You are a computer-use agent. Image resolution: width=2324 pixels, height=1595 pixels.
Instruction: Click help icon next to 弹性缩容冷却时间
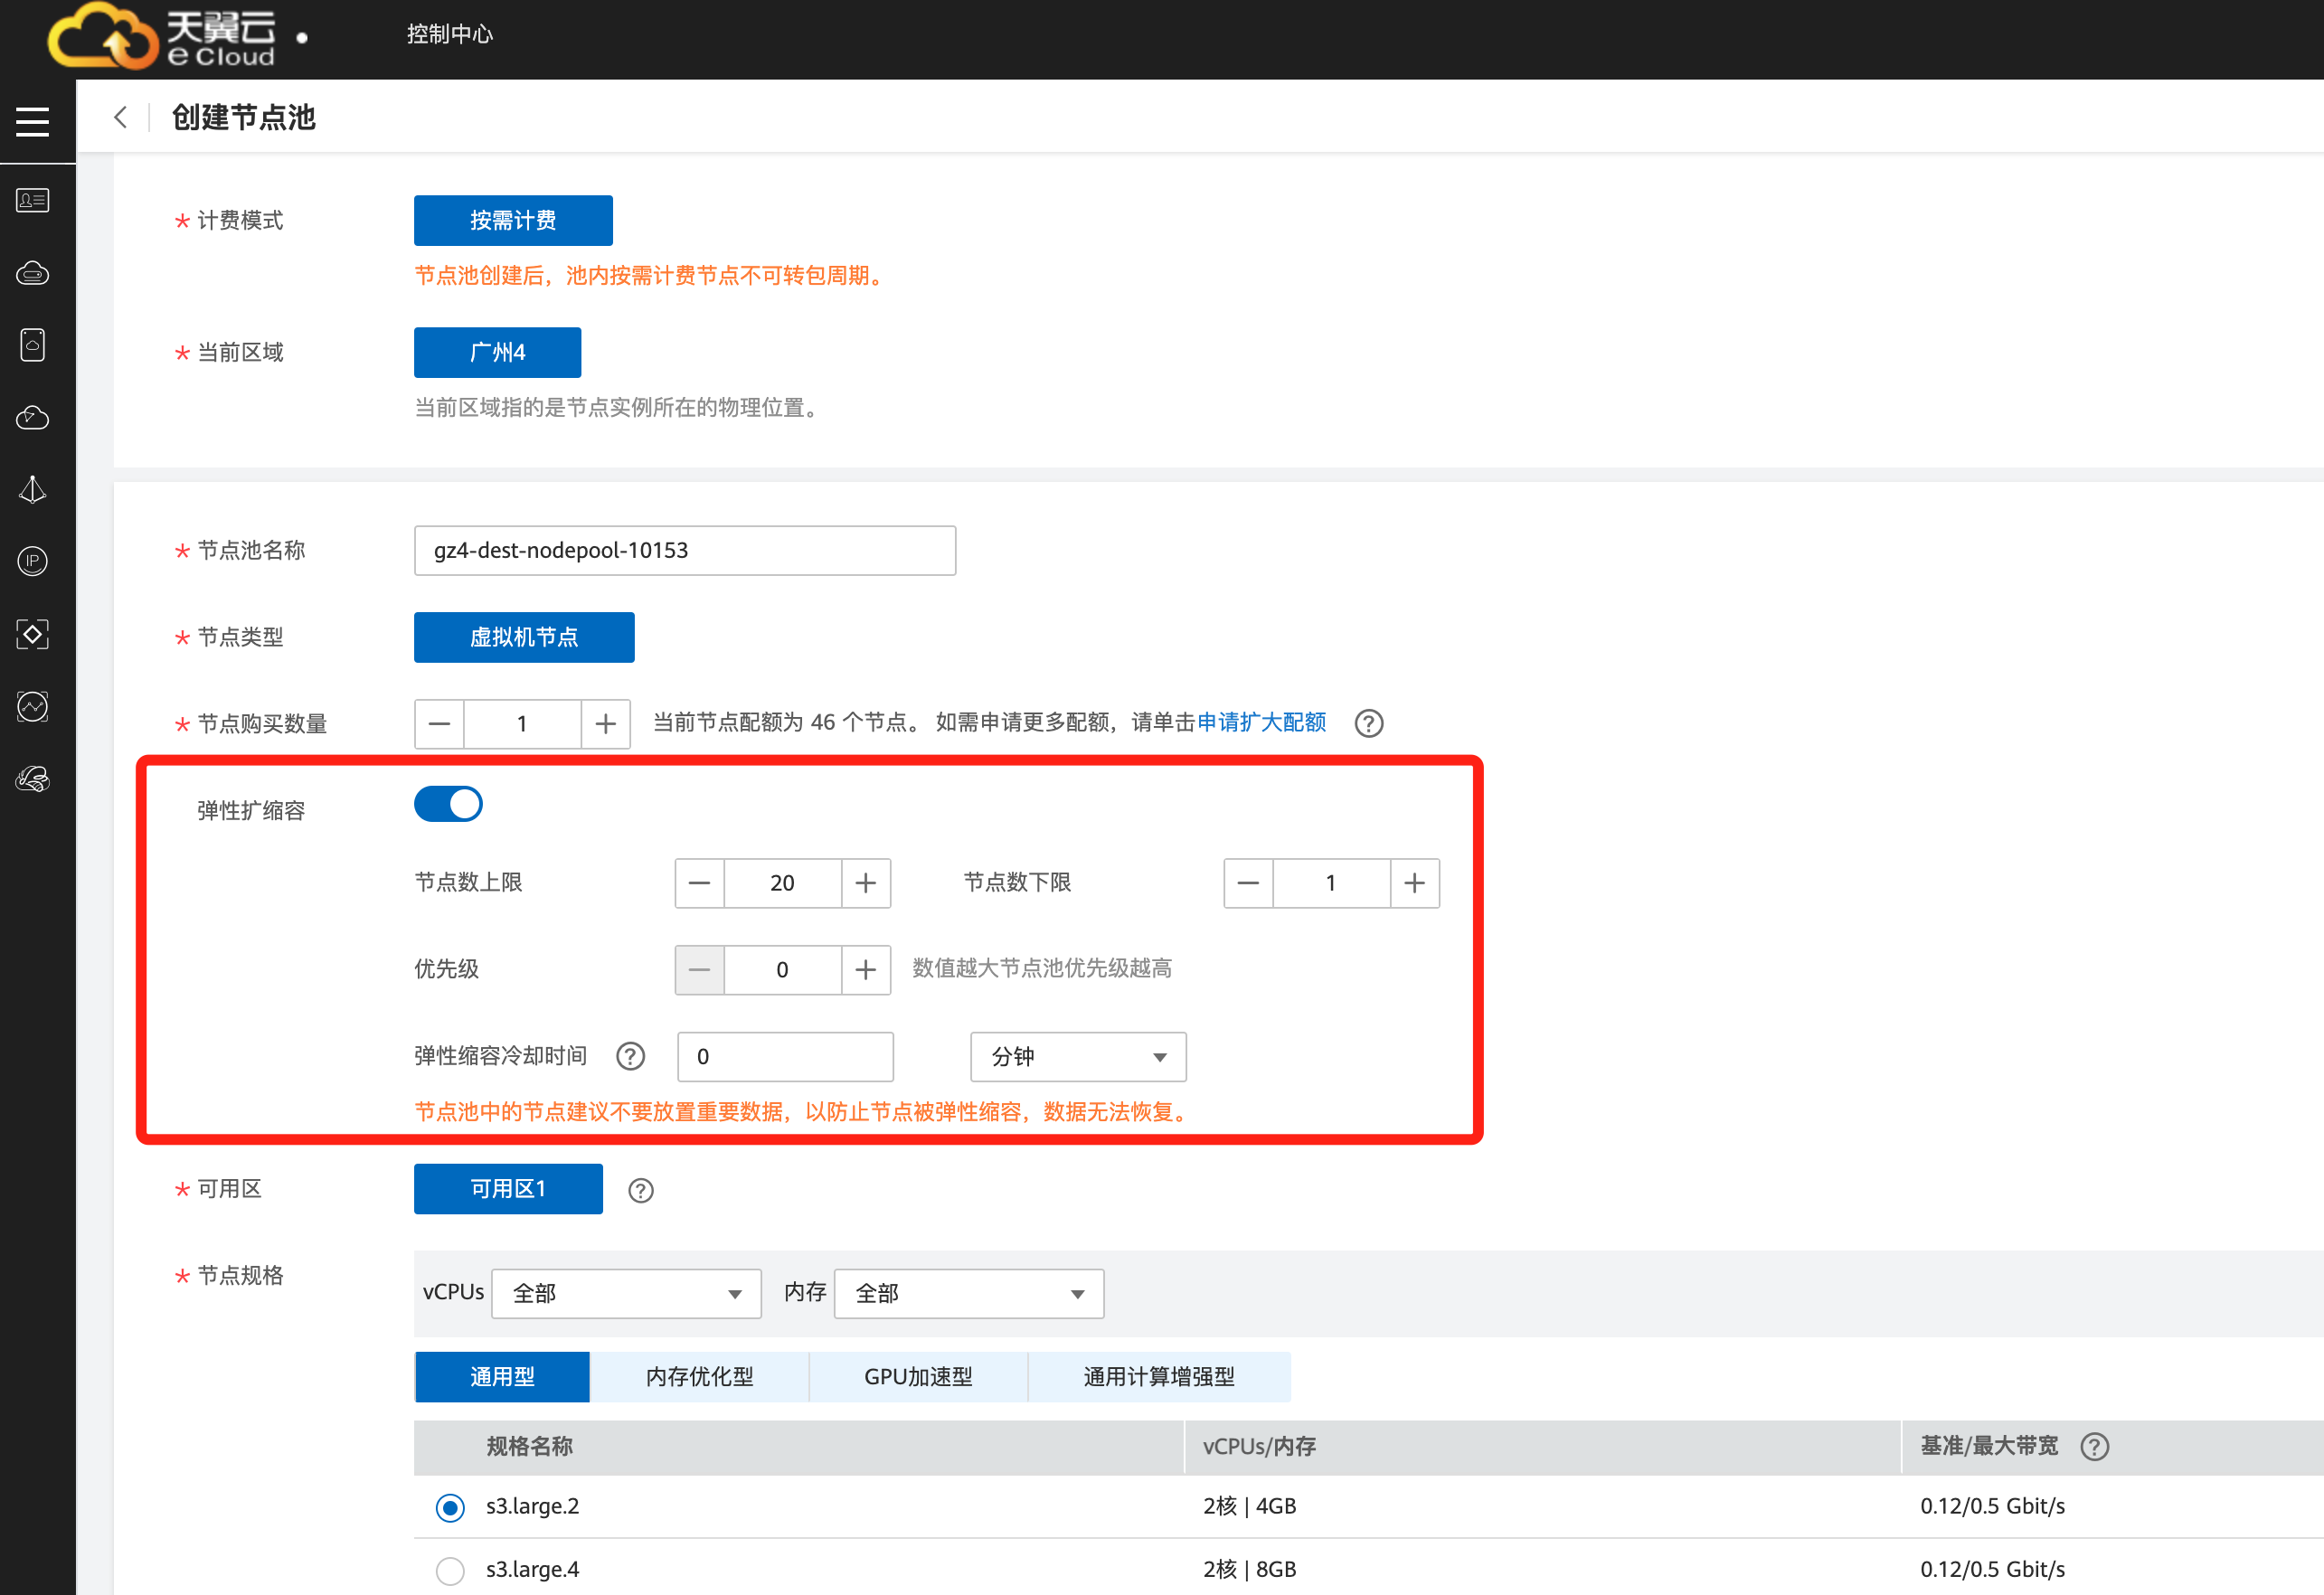pos(630,1056)
